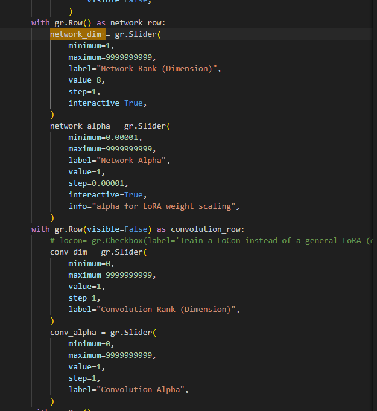
Task: Click minimum=1 in the network_dim slider
Action: (x=89, y=46)
